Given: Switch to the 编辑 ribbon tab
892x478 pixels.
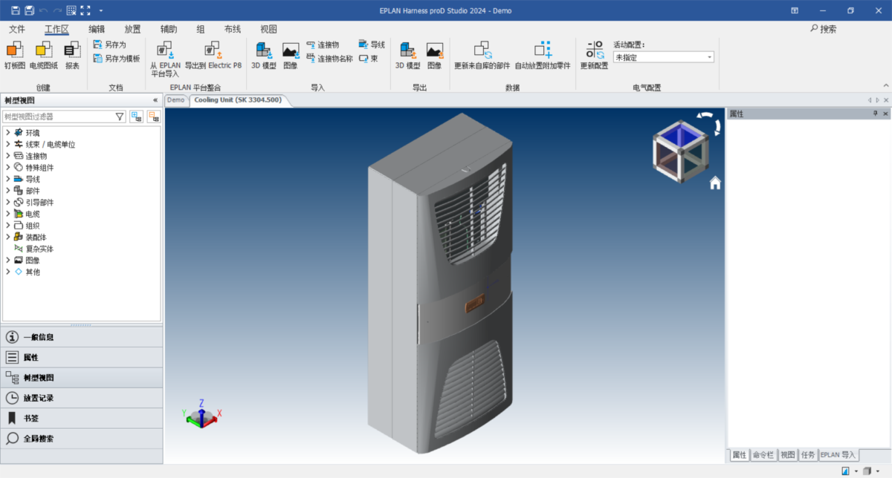Looking at the screenshot, I should 97,29.
